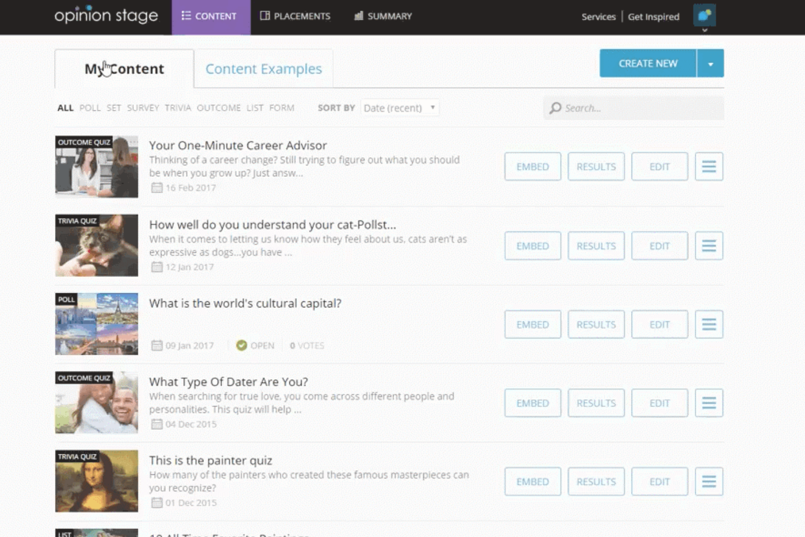Viewport: 805px width, 537px height.
Task: Click EMBED for the cat trivia quiz
Action: [x=532, y=245]
